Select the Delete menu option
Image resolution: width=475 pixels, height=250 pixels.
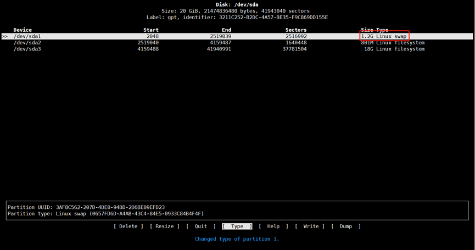click(x=128, y=226)
